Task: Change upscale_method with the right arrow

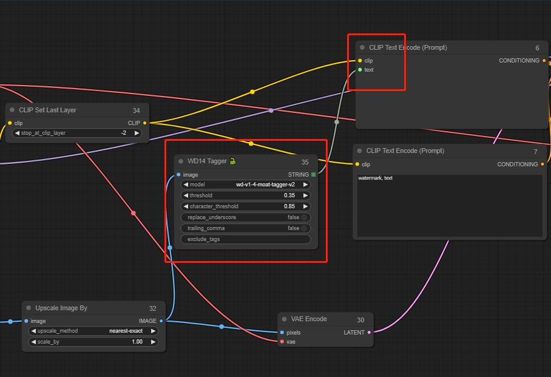Action: [153, 331]
